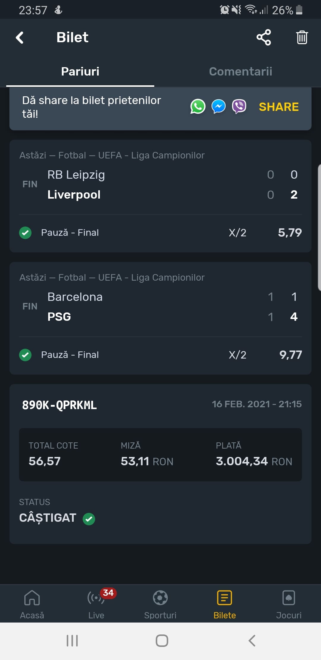The height and width of the screenshot is (660, 321).
Task: Tap Android recent apps button
Action: click(x=72, y=641)
